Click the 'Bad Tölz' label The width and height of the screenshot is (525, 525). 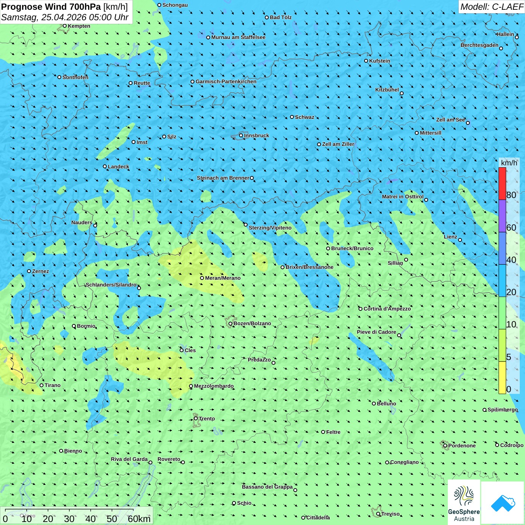tap(281, 17)
